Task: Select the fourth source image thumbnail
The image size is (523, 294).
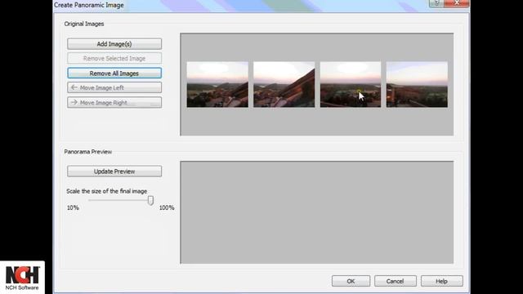Action: coord(417,84)
